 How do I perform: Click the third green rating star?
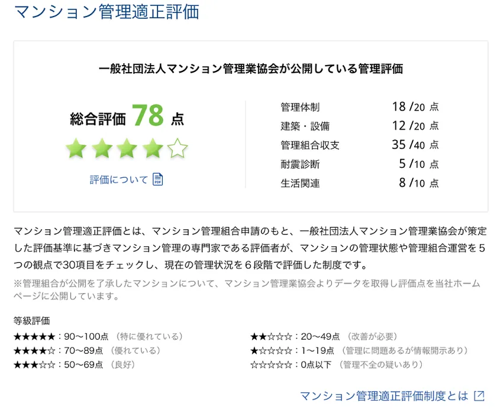[x=127, y=148]
